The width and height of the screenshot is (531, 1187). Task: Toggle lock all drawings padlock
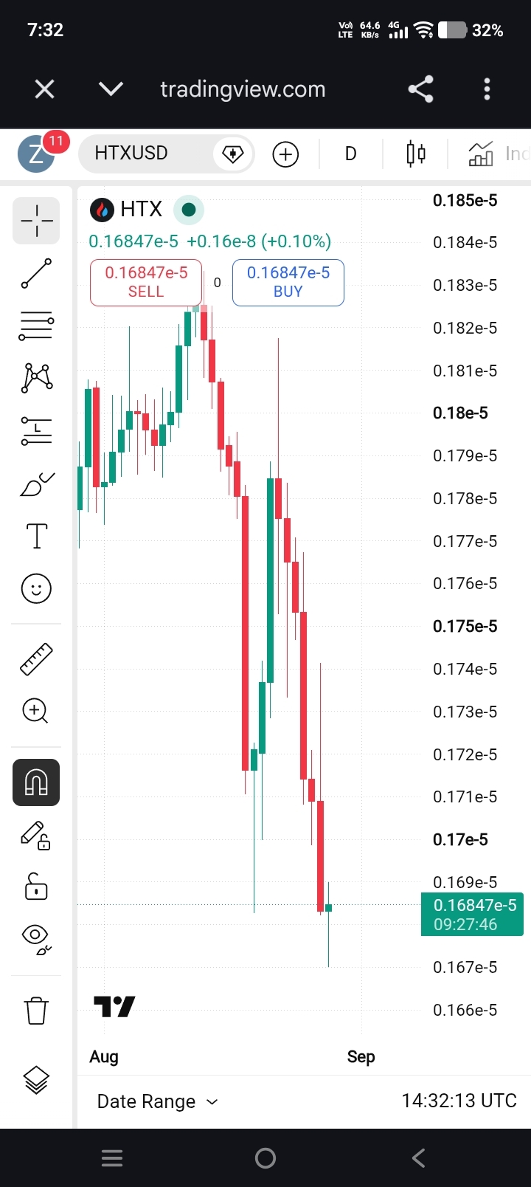[36, 886]
